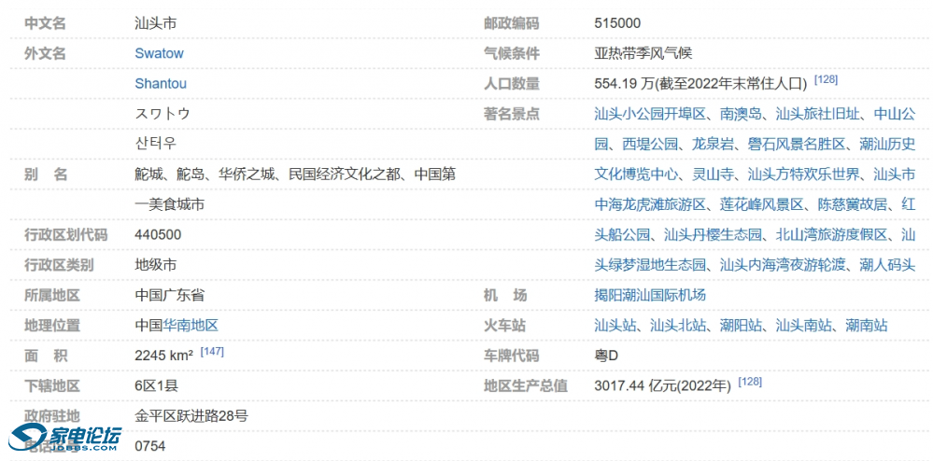Click the 车牌代码 label

pyautogui.click(x=511, y=356)
